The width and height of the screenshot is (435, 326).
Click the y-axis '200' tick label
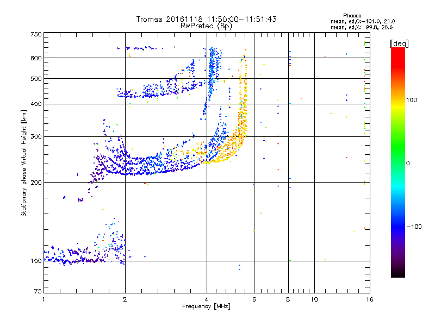pos(36,183)
